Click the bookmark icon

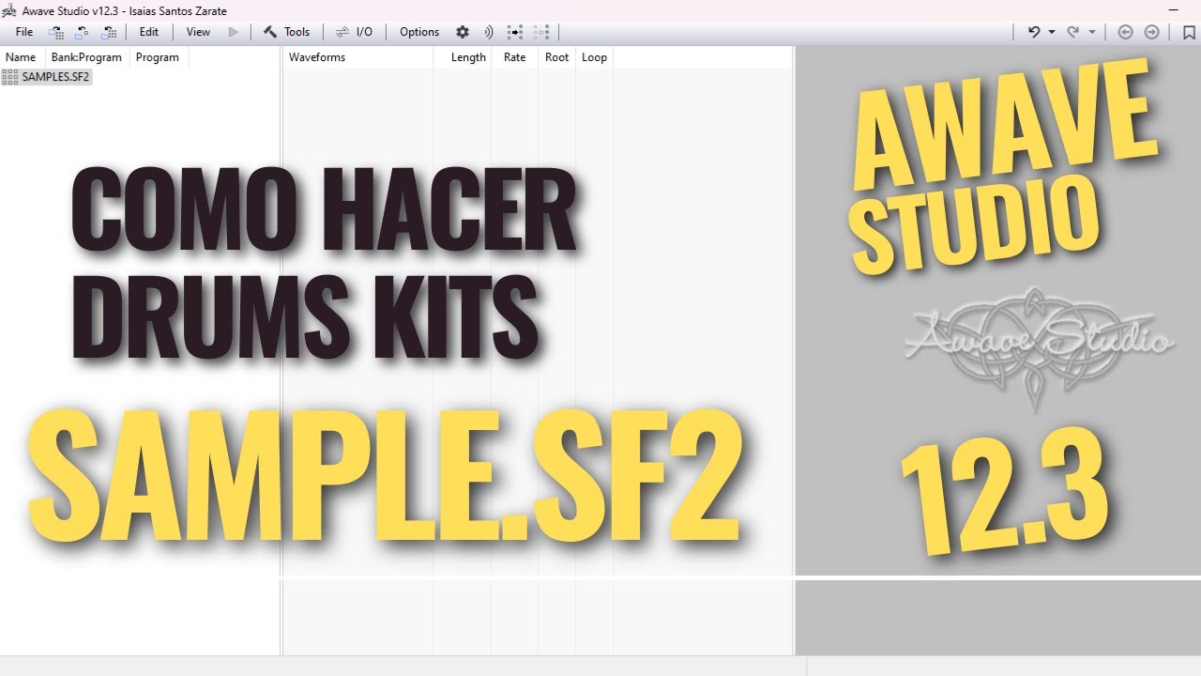tap(1189, 32)
